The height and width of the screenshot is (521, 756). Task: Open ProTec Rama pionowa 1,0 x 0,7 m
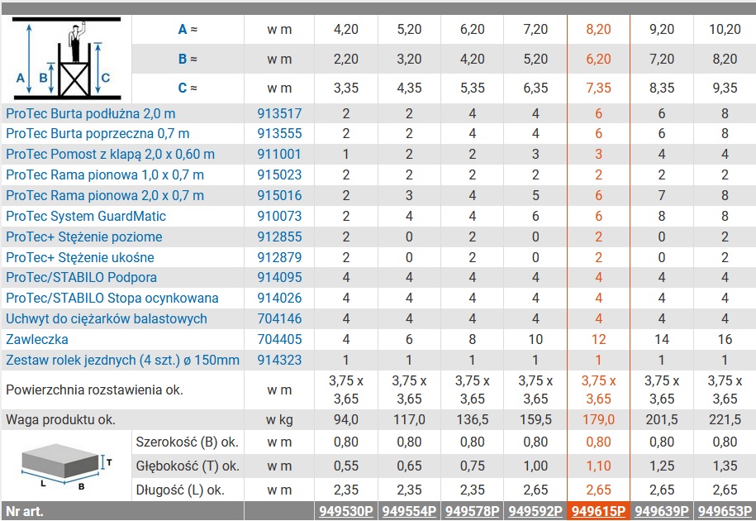point(105,174)
